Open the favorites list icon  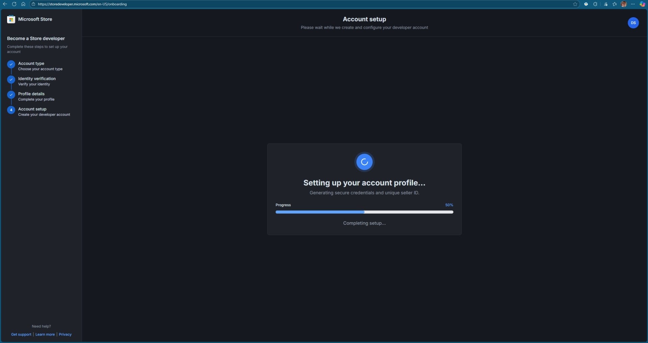click(615, 4)
